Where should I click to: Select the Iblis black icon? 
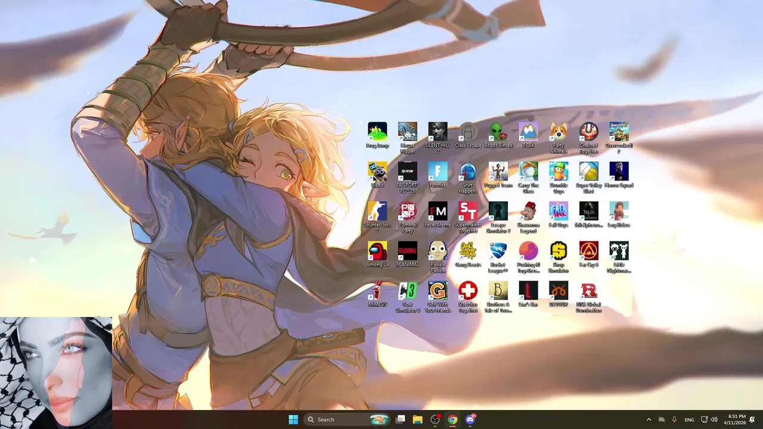click(589, 215)
